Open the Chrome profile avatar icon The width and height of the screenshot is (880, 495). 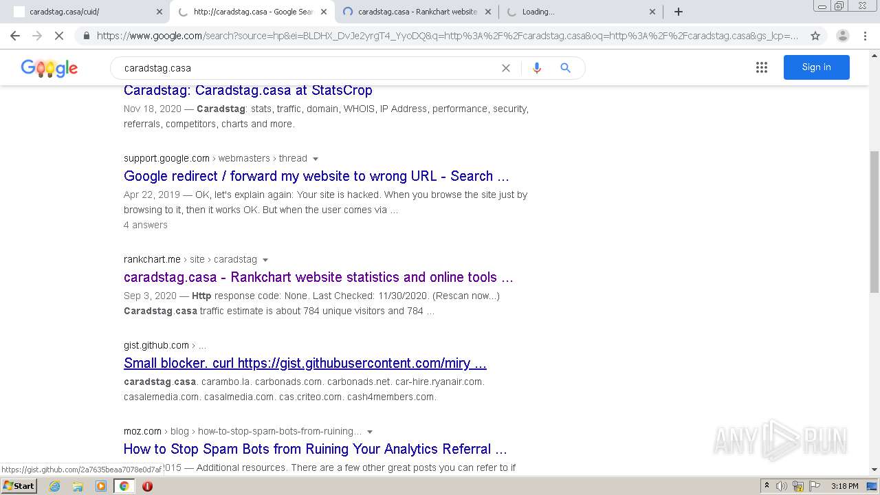[842, 36]
